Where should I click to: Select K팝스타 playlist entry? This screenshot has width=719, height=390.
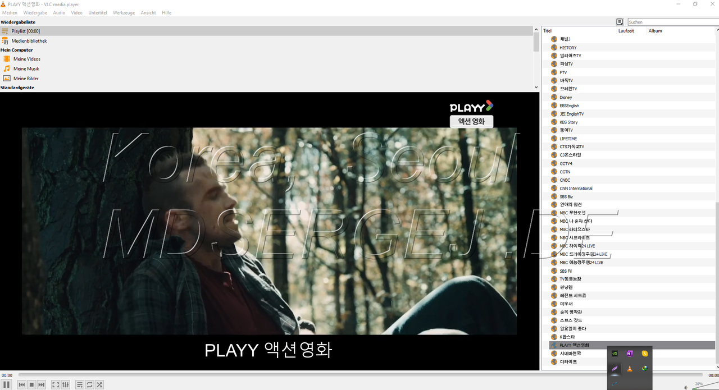click(x=567, y=337)
